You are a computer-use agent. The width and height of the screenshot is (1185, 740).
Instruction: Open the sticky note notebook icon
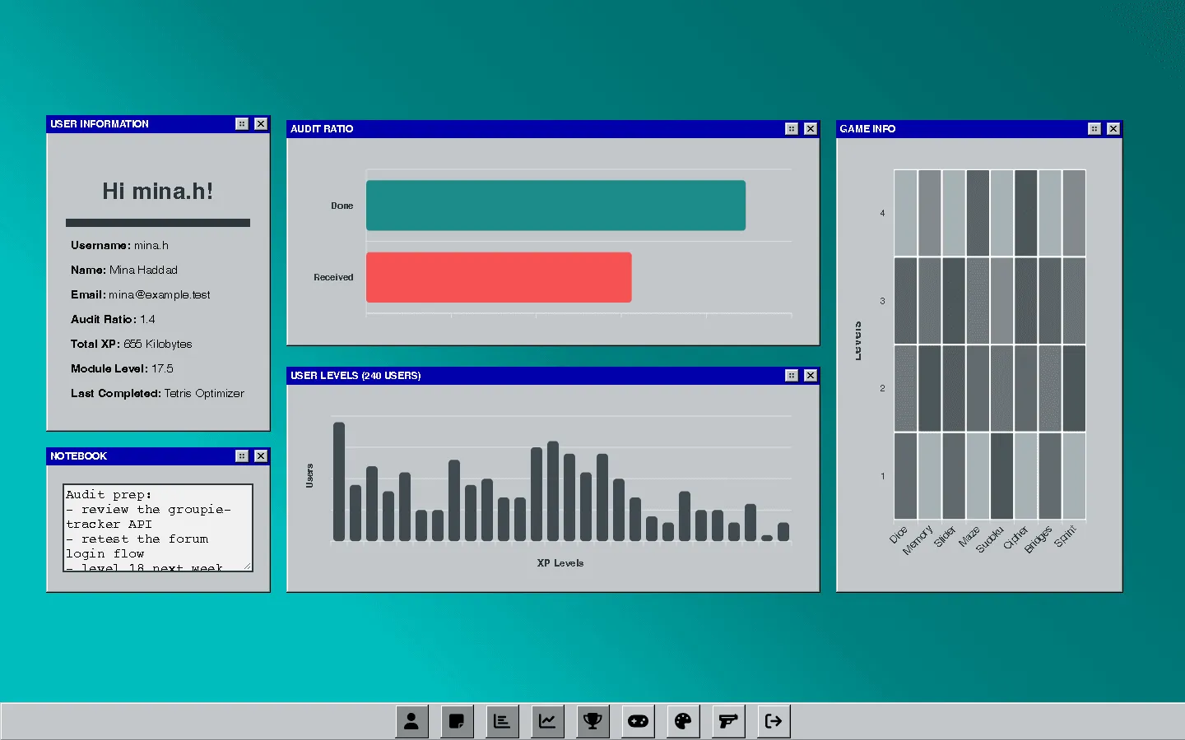(x=457, y=721)
